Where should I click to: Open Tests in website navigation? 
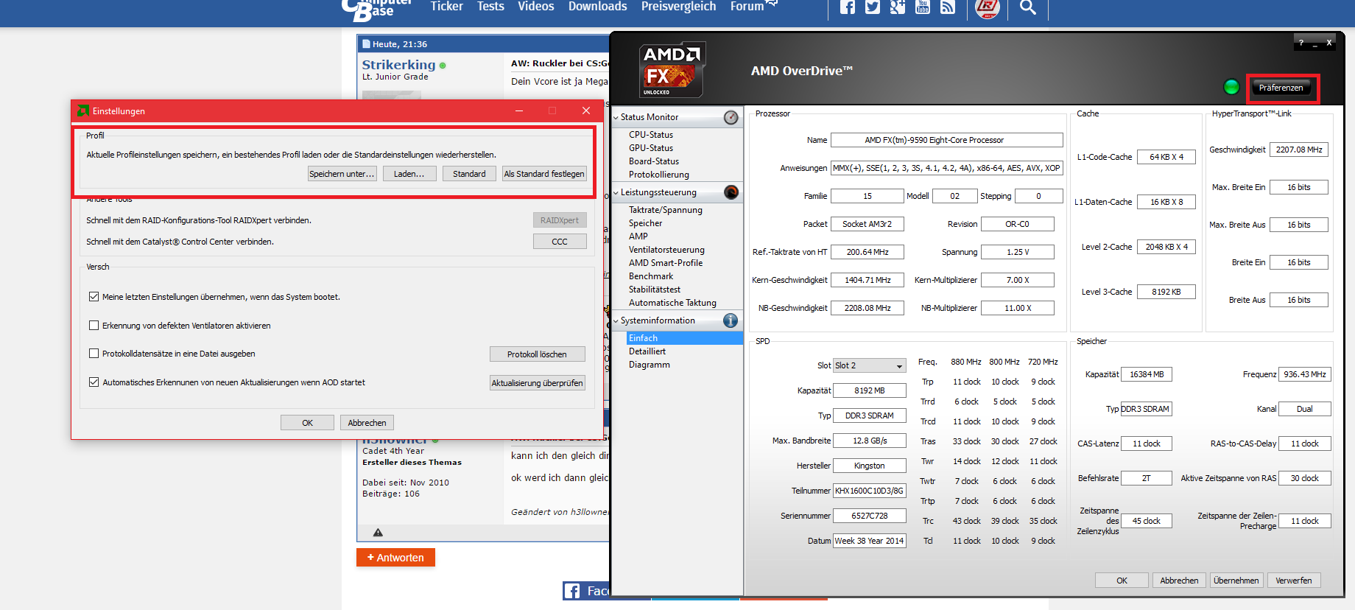coord(490,7)
